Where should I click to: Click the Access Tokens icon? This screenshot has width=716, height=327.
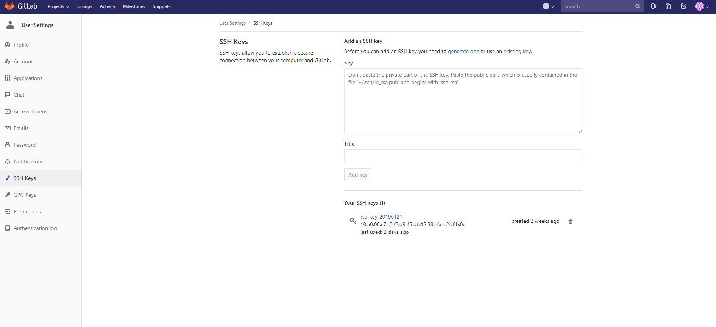pos(8,111)
